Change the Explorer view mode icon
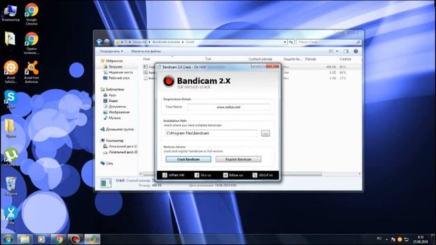Viewport: 436px width, 245px height. tap(331, 52)
